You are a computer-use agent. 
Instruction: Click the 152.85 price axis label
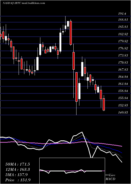123,105
